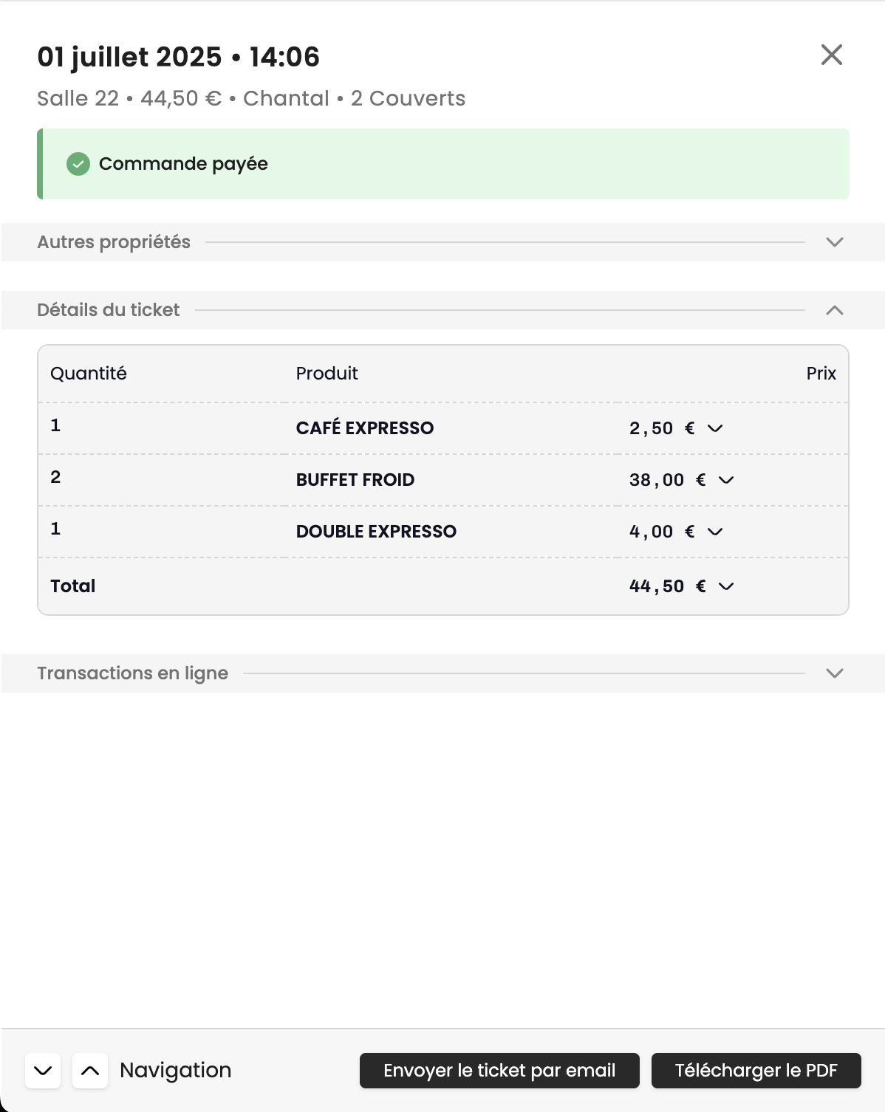Expand the Total price breakdown chevron
885x1112 pixels.
click(726, 586)
